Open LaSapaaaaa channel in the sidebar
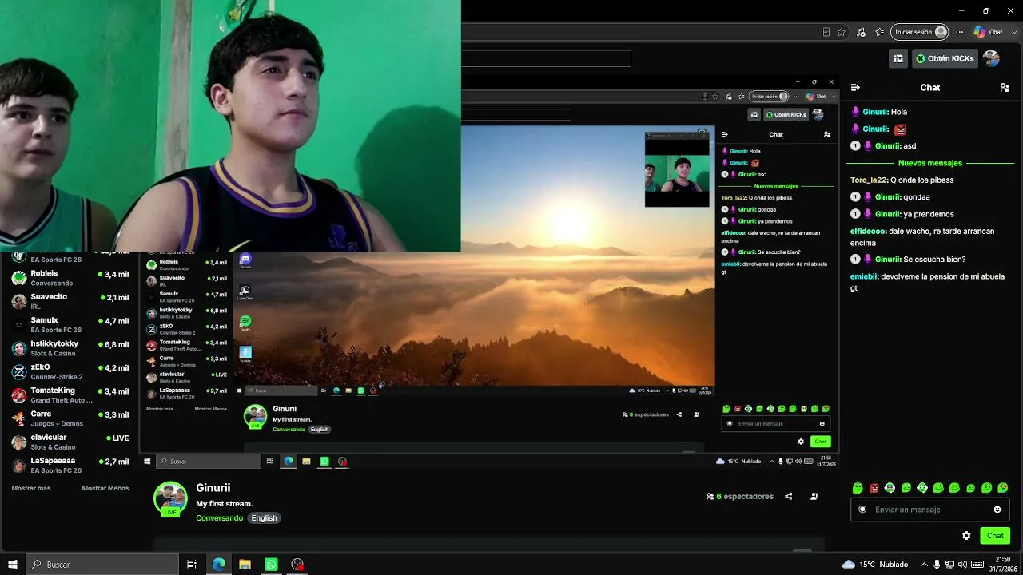This screenshot has width=1023, height=575. 70,465
